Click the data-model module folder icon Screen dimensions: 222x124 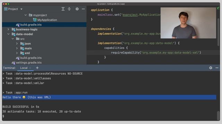pos(14,34)
